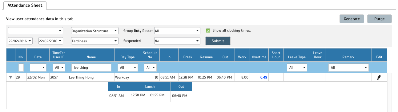Screen dimensions: 398x112
Task: Open the Remark filter dropdown
Action: coord(348,68)
